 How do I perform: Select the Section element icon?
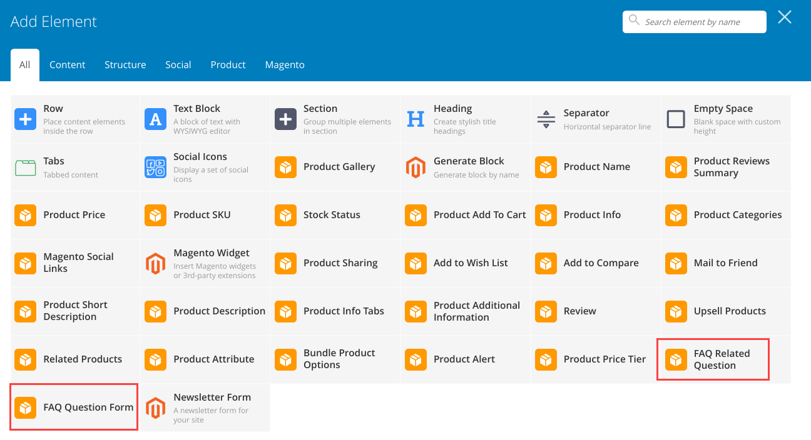pos(285,119)
